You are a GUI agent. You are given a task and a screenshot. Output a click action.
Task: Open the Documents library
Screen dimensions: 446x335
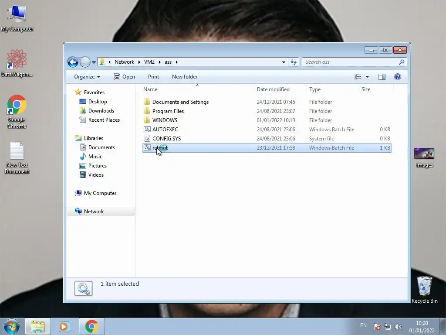101,147
